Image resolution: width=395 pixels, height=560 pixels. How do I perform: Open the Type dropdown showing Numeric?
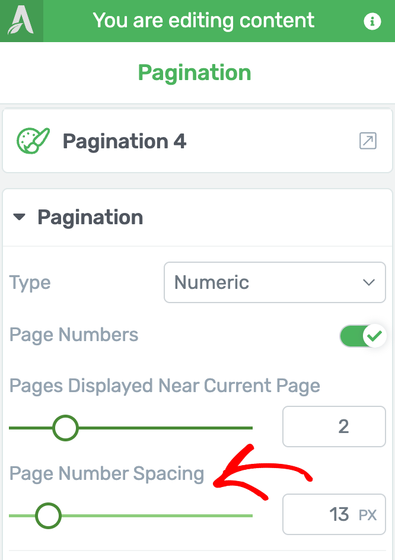coord(275,282)
